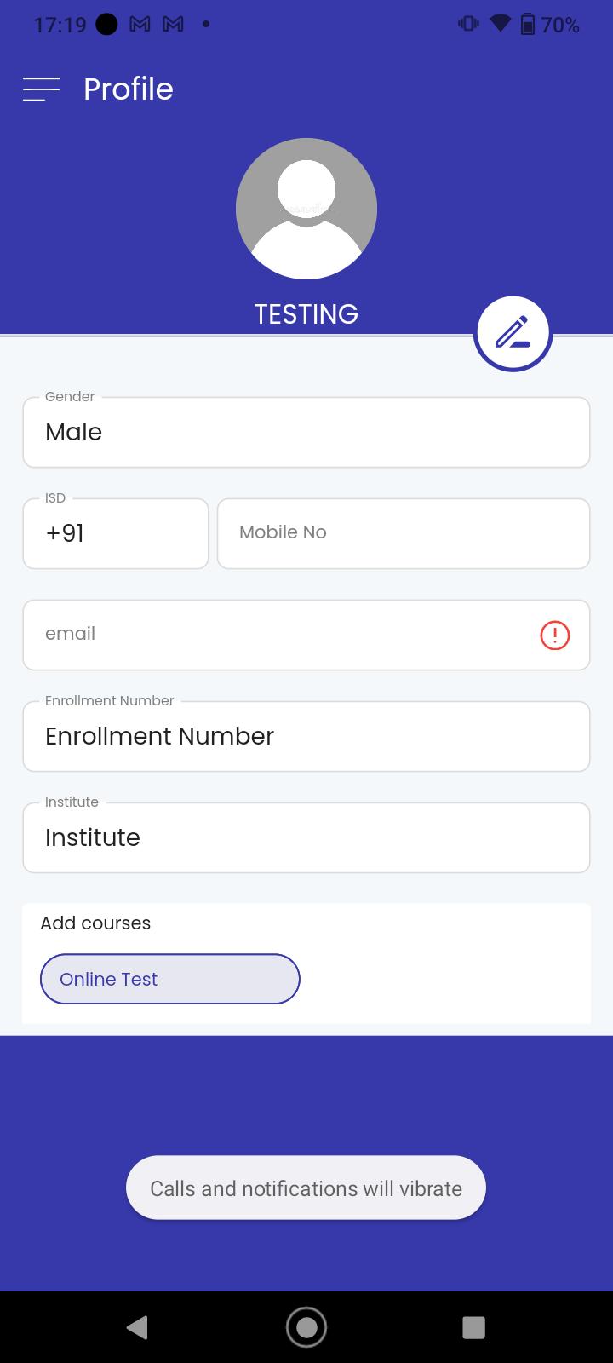Tap the recent apps square button
This screenshot has width=613, height=1363.
pos(473,1327)
